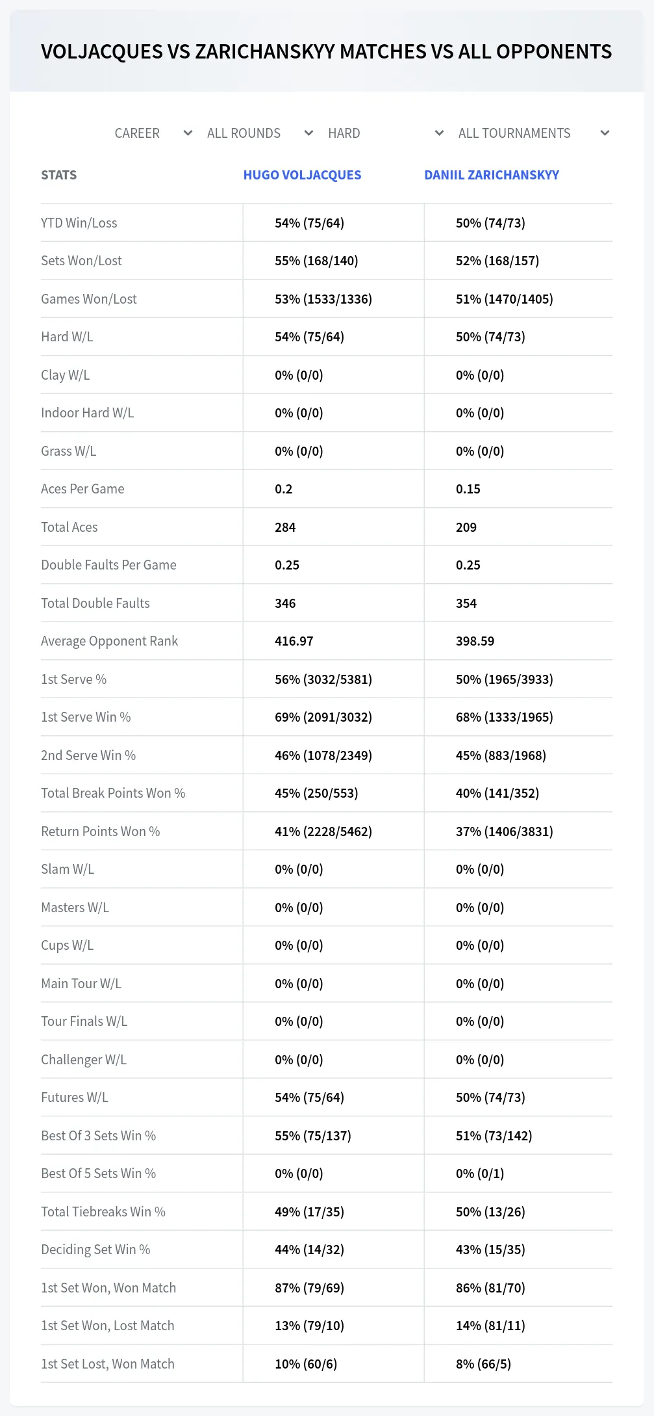The height and width of the screenshot is (1416, 654).
Task: Click the Total Aces row label
Action: [x=69, y=527]
